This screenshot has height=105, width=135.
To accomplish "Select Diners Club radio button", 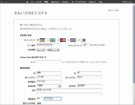I will pyautogui.click(x=79, y=40).
